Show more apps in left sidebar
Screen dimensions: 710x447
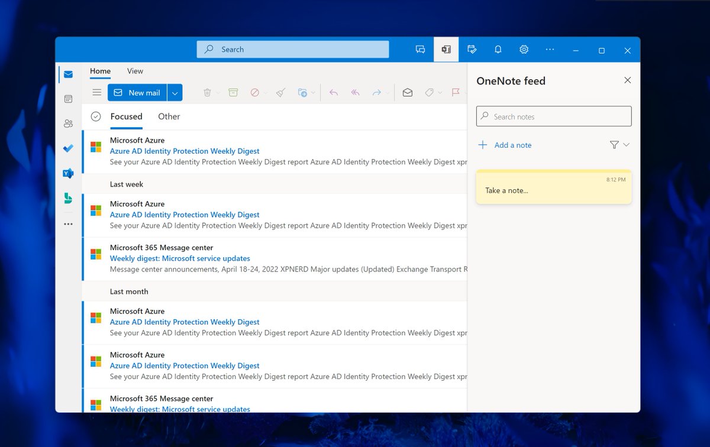[68, 224]
